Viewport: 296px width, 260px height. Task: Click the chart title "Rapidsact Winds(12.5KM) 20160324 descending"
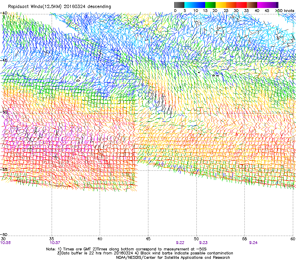[x=60, y=7]
